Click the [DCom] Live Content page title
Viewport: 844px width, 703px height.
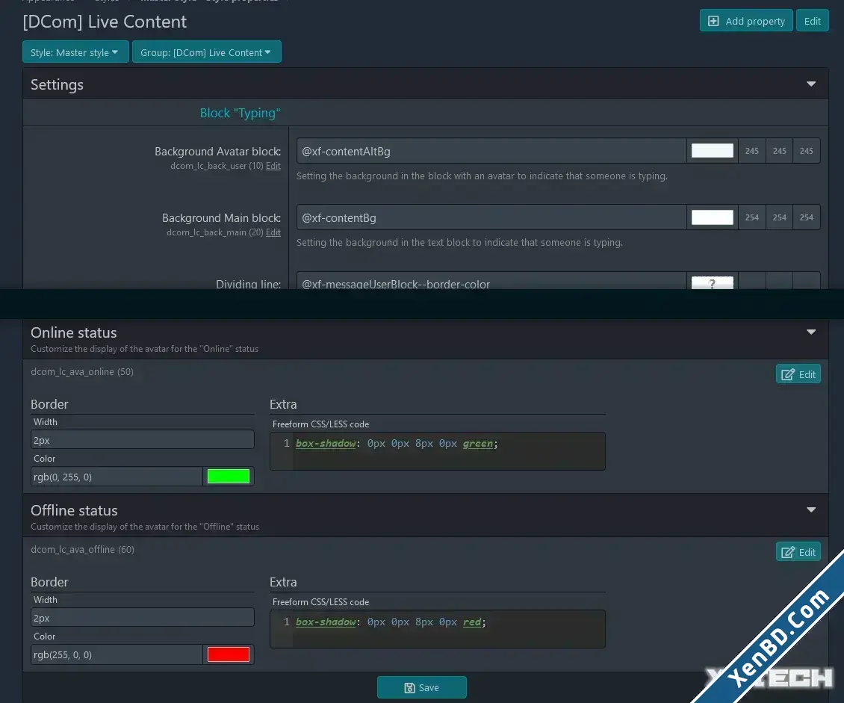pyautogui.click(x=105, y=22)
